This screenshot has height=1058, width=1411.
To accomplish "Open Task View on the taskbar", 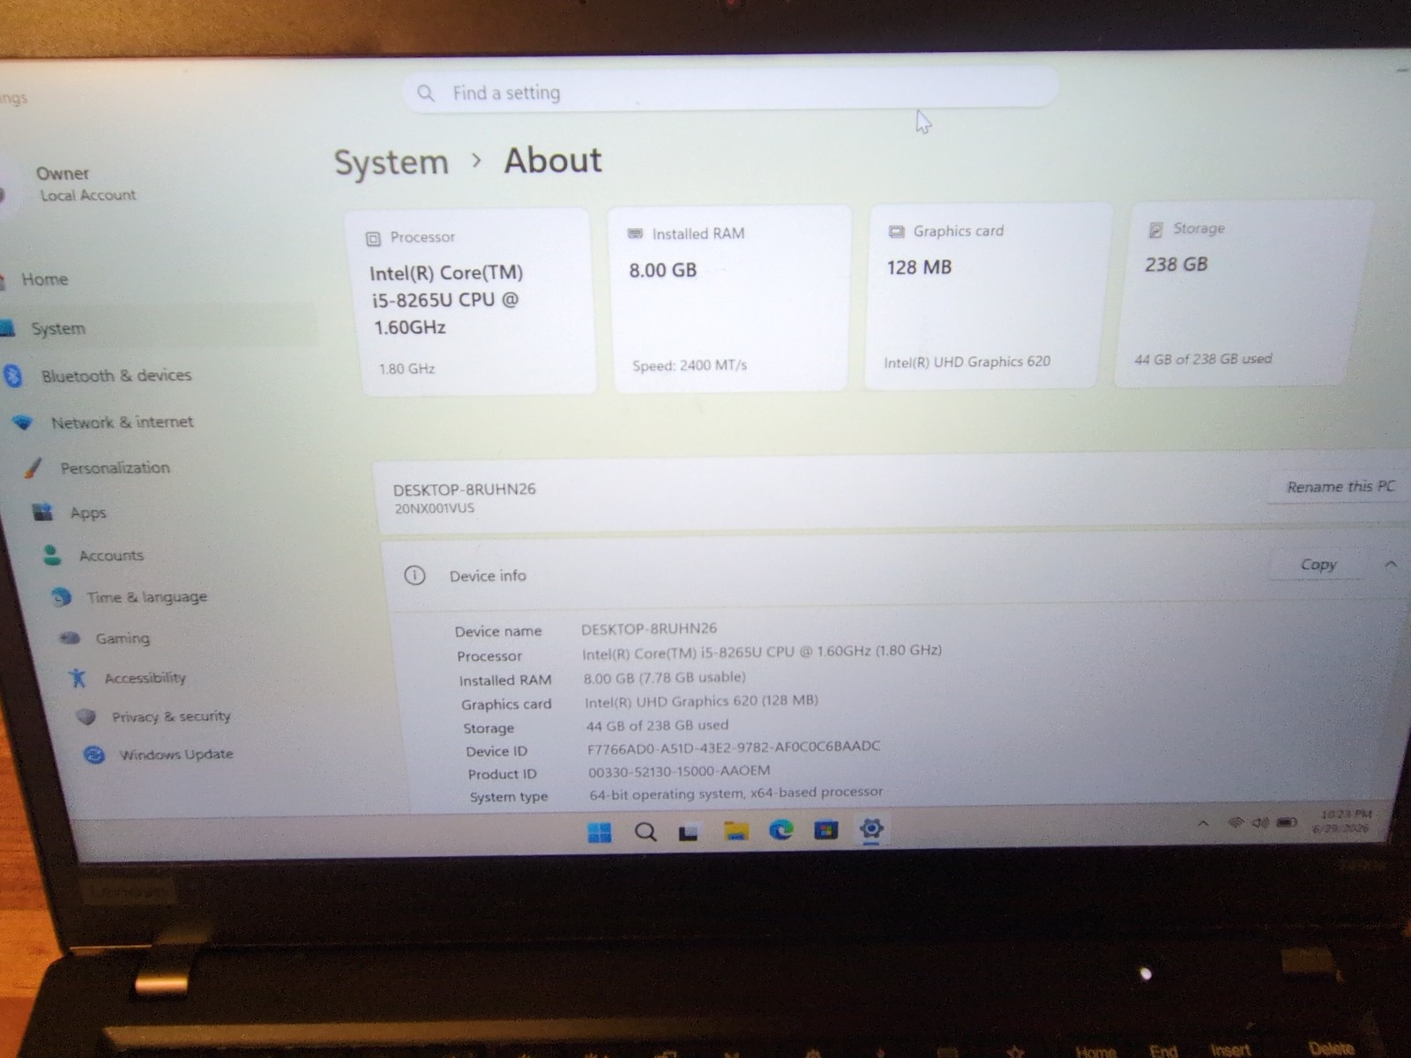I will [x=689, y=831].
